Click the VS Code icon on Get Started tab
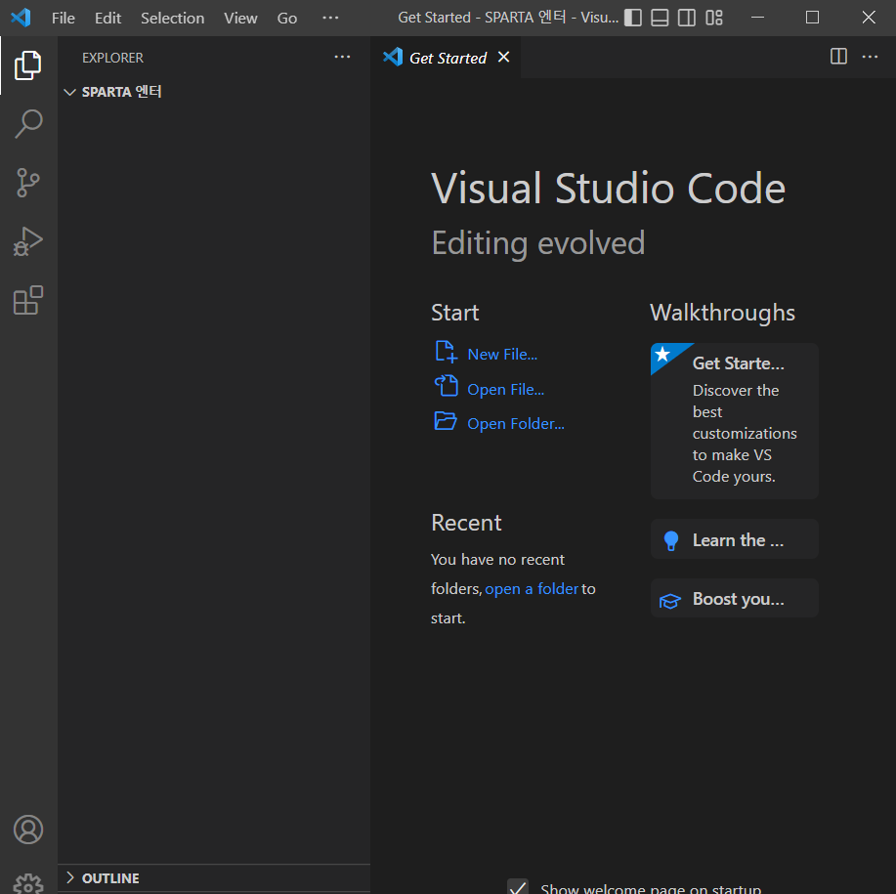Screen dimensions: 896x894 tap(393, 57)
